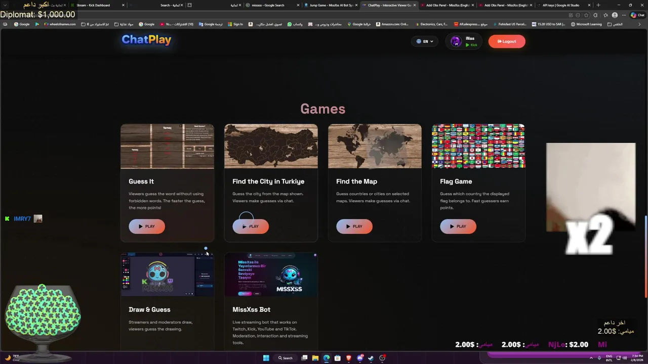
Task: Open the wheelofnames.com bookmark
Action: [60, 24]
